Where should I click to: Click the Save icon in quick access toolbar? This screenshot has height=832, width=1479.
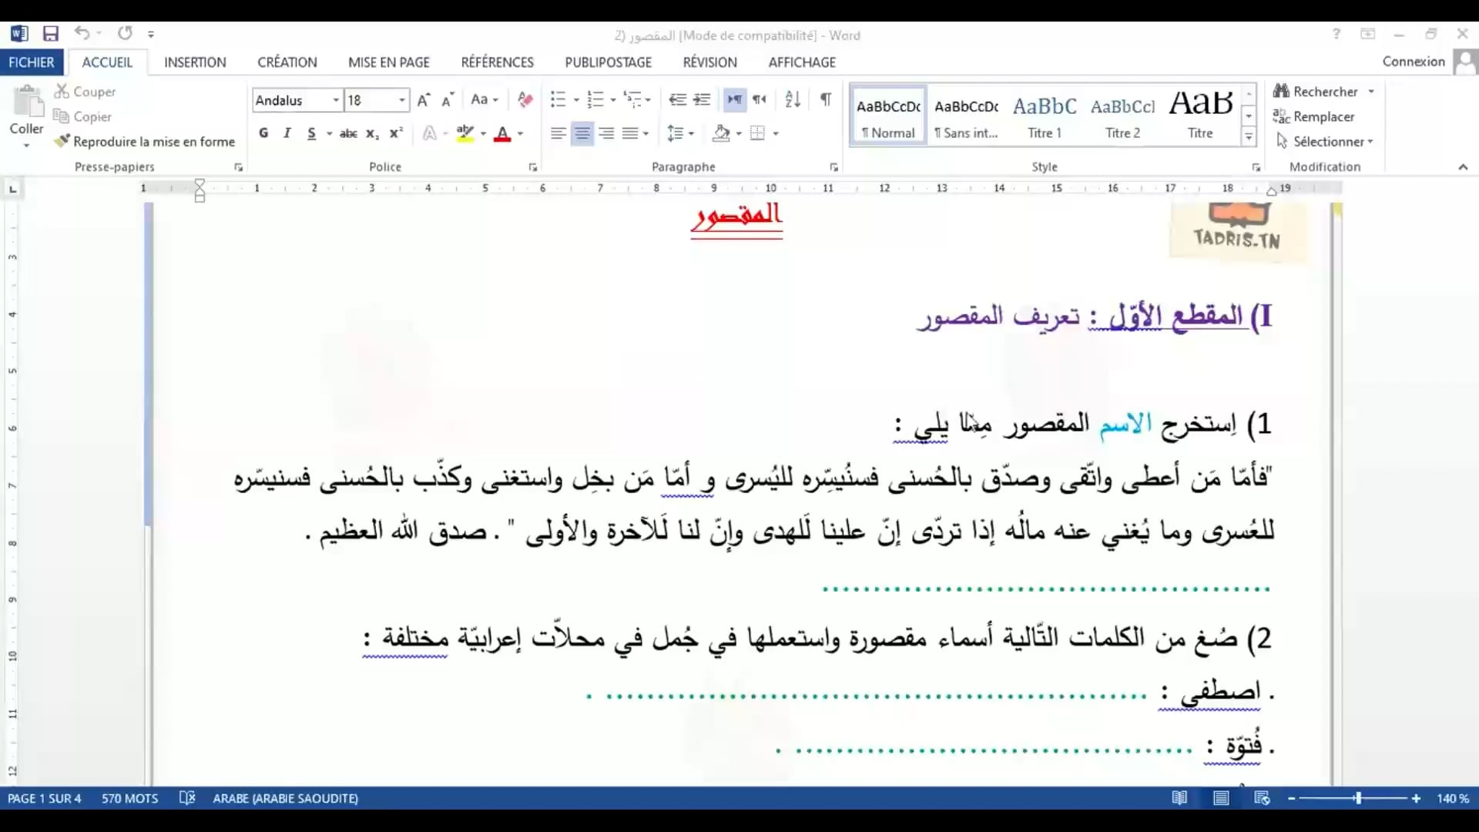51,33
